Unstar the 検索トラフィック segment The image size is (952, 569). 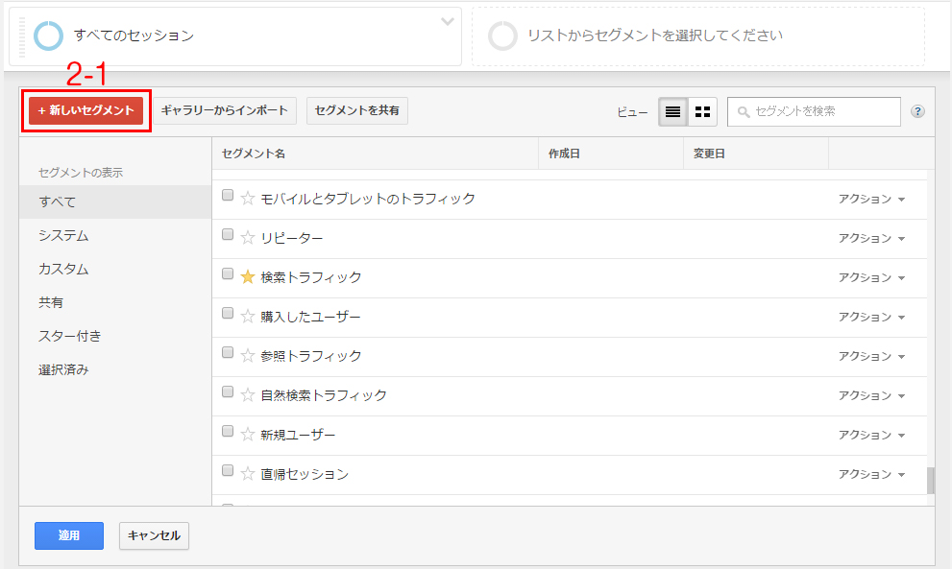[247, 277]
